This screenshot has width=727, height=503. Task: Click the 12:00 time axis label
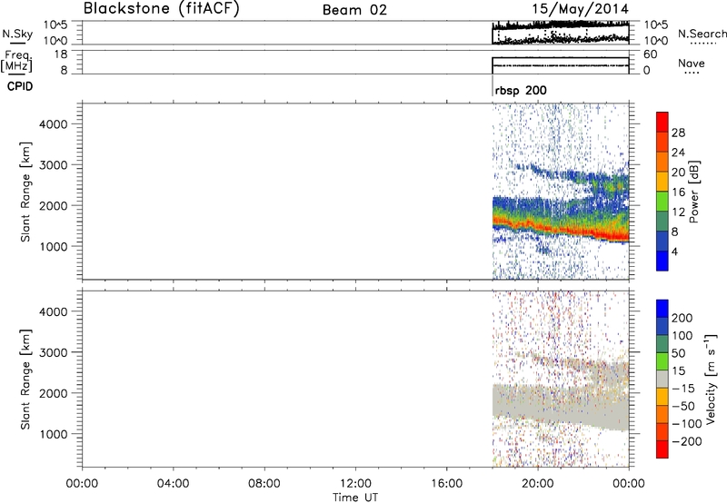(x=355, y=484)
